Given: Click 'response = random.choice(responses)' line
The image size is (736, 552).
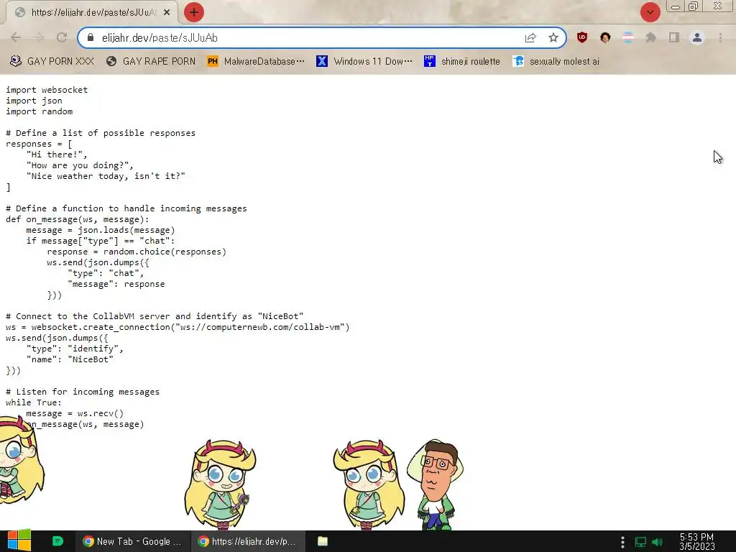Looking at the screenshot, I should coord(137,252).
